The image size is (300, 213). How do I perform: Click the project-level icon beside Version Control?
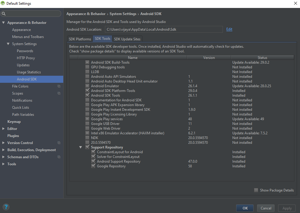coord(59,143)
